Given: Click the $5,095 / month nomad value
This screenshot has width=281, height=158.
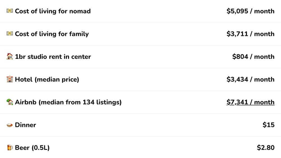Looking at the screenshot, I should point(250,11).
